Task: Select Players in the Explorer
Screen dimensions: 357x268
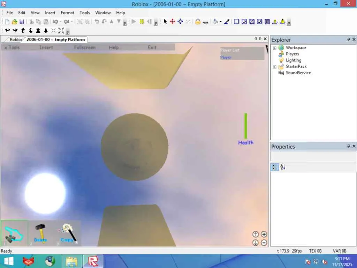Action: pyautogui.click(x=293, y=54)
